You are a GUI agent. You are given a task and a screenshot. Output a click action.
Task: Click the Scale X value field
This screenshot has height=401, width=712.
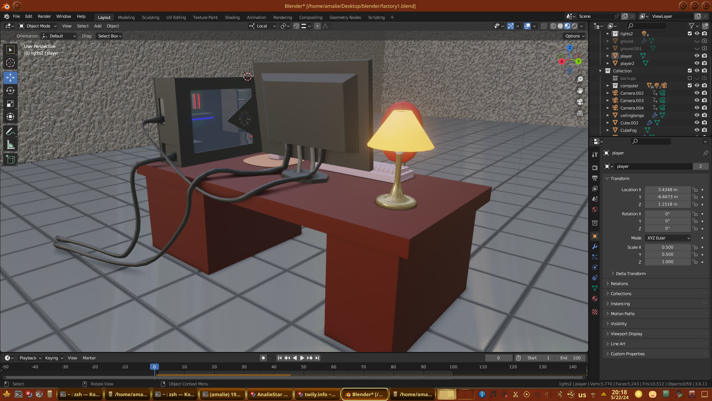pos(667,247)
